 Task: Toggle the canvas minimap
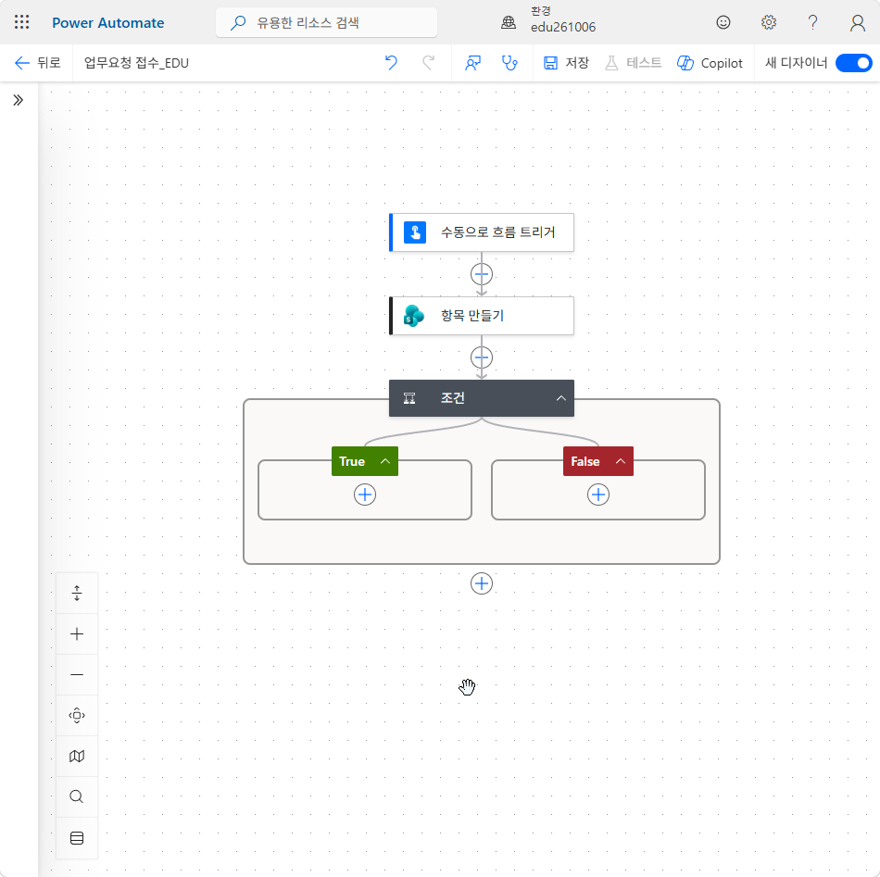point(77,757)
